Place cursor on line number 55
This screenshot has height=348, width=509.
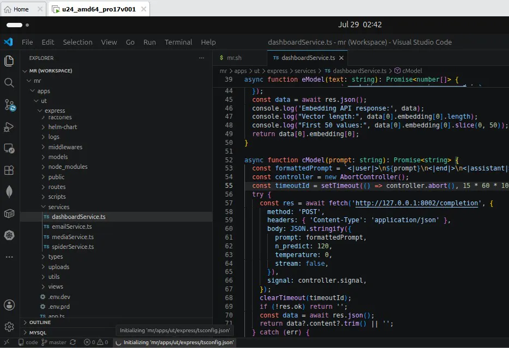229,186
